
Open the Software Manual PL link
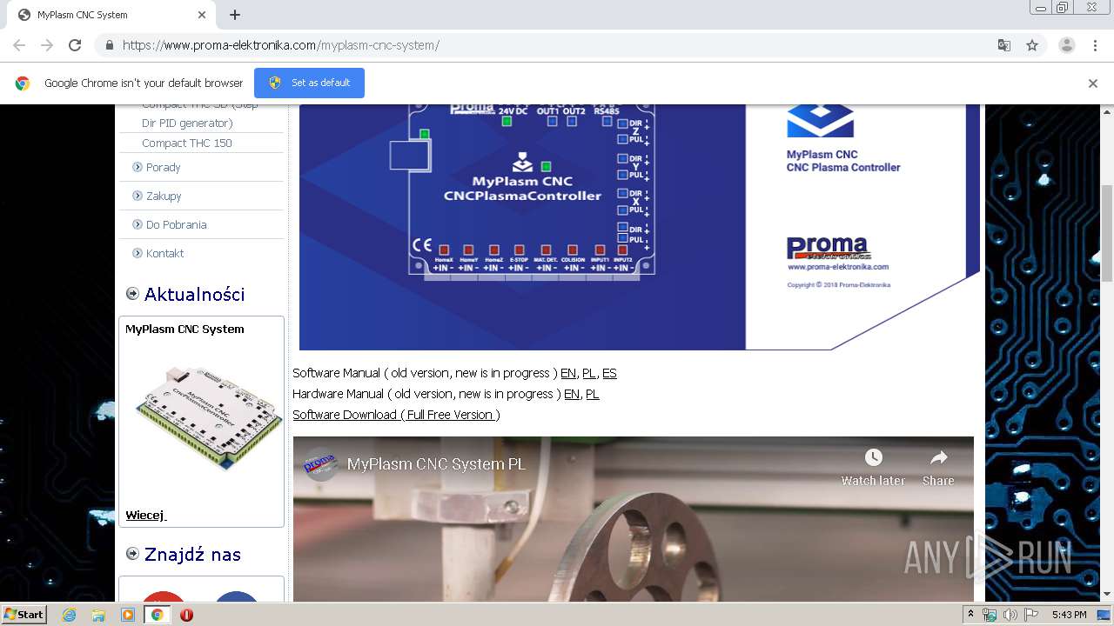point(589,373)
